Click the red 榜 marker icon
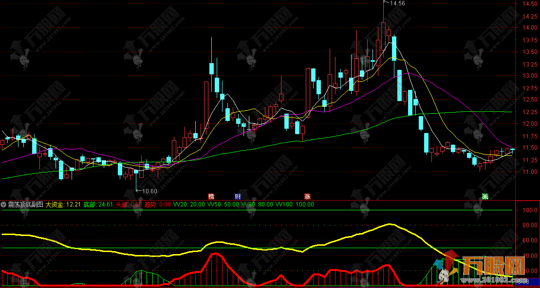The width and height of the screenshot is (540, 288). 211,197
